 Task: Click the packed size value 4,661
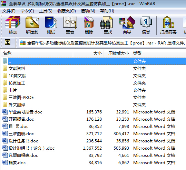124,155
